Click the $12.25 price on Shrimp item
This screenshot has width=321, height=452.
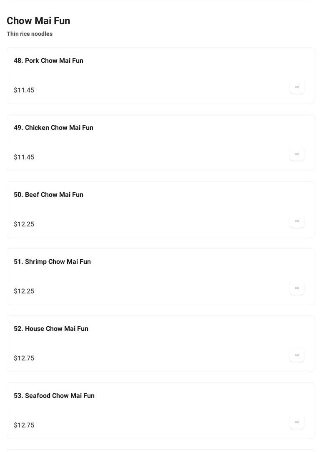(x=24, y=291)
